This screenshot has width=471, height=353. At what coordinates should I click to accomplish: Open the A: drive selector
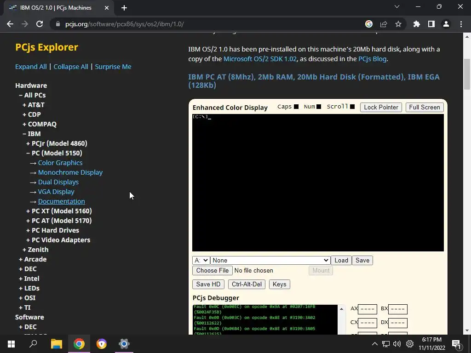tap(201, 260)
